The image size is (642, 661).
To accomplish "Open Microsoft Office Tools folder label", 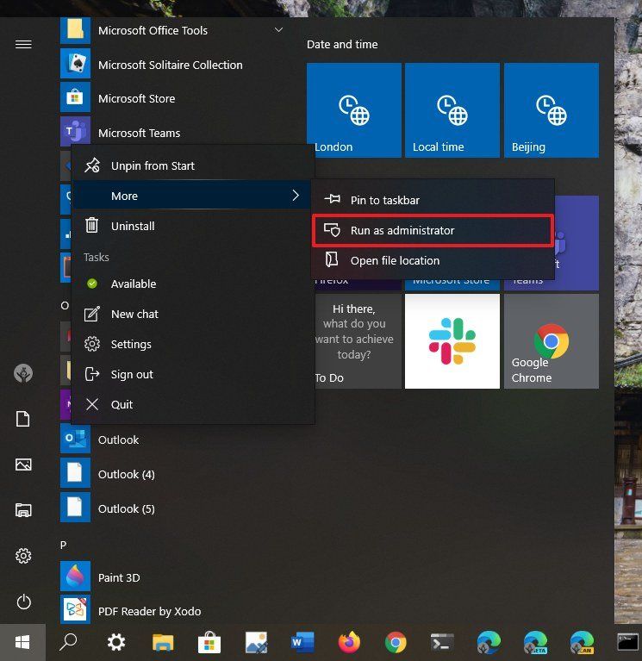I will click(153, 30).
